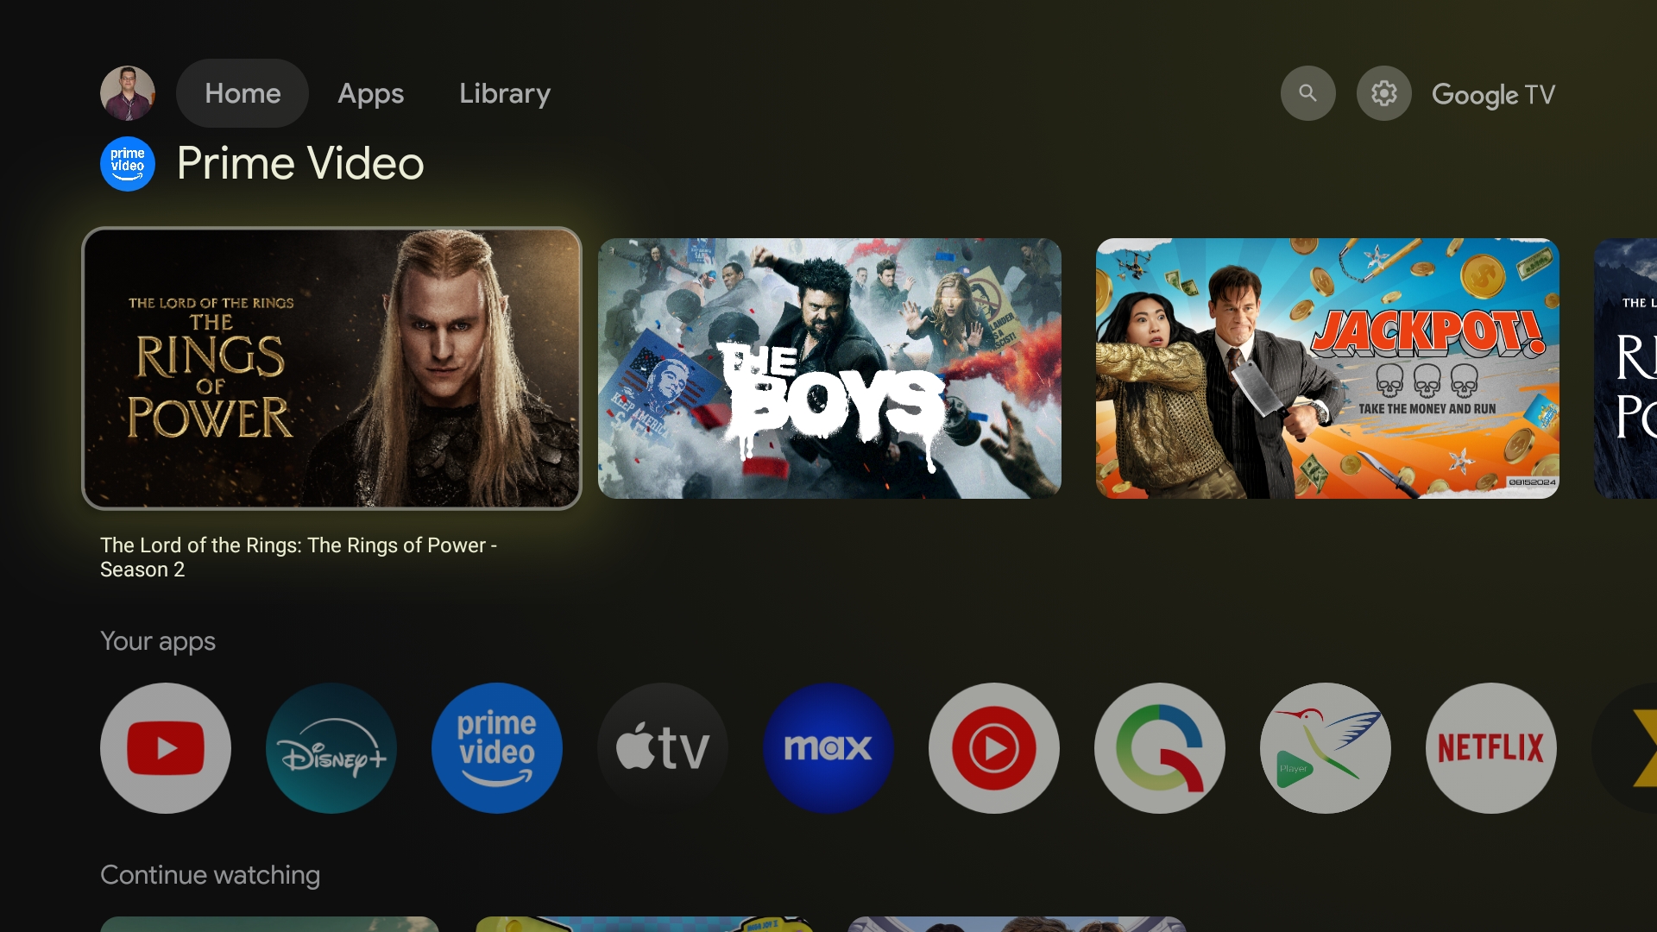
Task: Select Rings of Power Season 2
Action: (332, 368)
